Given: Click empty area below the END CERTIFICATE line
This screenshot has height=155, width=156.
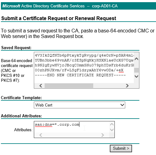Looking at the screenshot, I should pos(84,80).
